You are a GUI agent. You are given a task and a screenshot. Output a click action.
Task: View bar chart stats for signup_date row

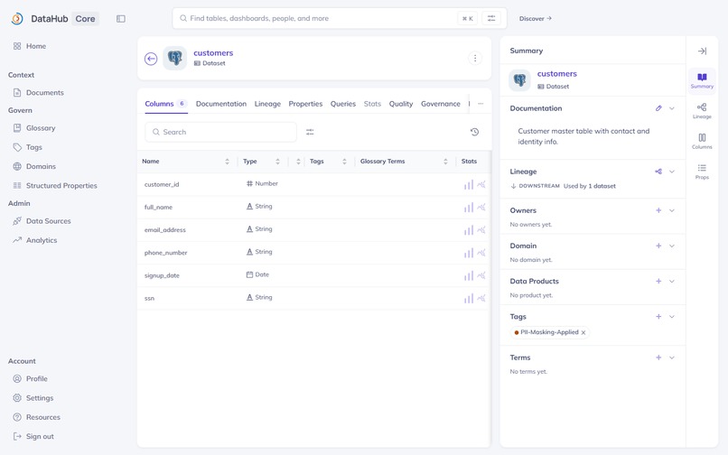(469, 275)
